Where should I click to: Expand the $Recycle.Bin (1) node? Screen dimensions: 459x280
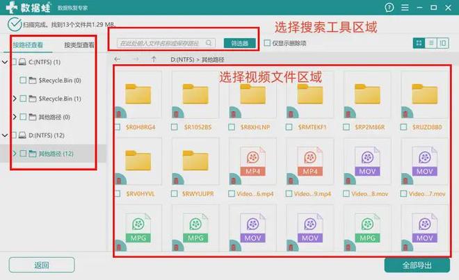(x=15, y=99)
